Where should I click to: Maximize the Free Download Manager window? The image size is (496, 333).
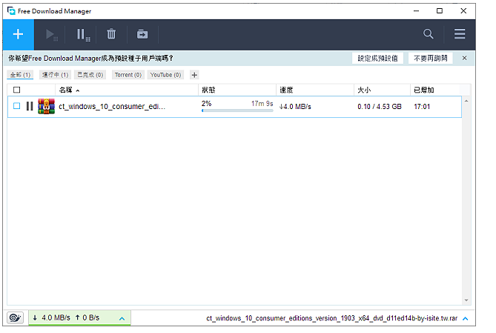tap(440, 11)
